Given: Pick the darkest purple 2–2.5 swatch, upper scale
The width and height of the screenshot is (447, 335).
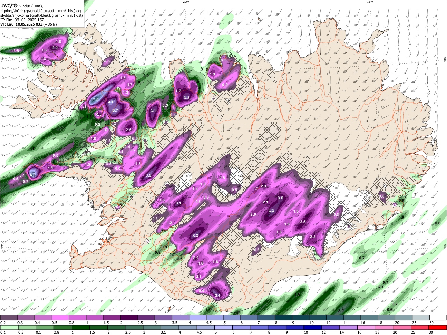Looking at the screenshot, I should 129,318.
